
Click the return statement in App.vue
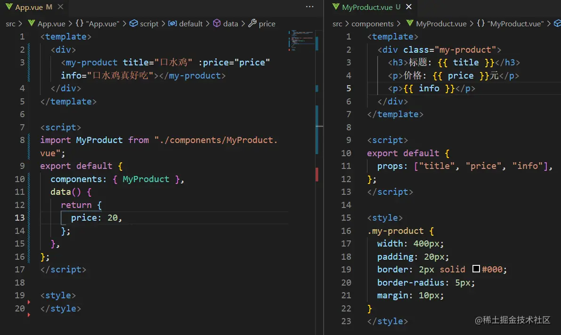81,205
